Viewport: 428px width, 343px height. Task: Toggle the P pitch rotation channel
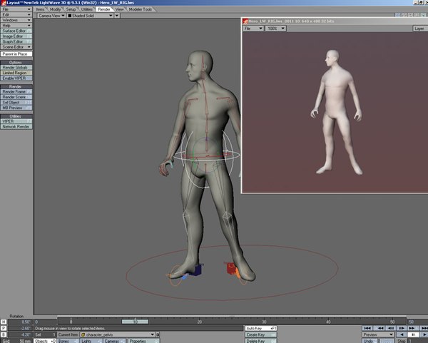click(4, 328)
